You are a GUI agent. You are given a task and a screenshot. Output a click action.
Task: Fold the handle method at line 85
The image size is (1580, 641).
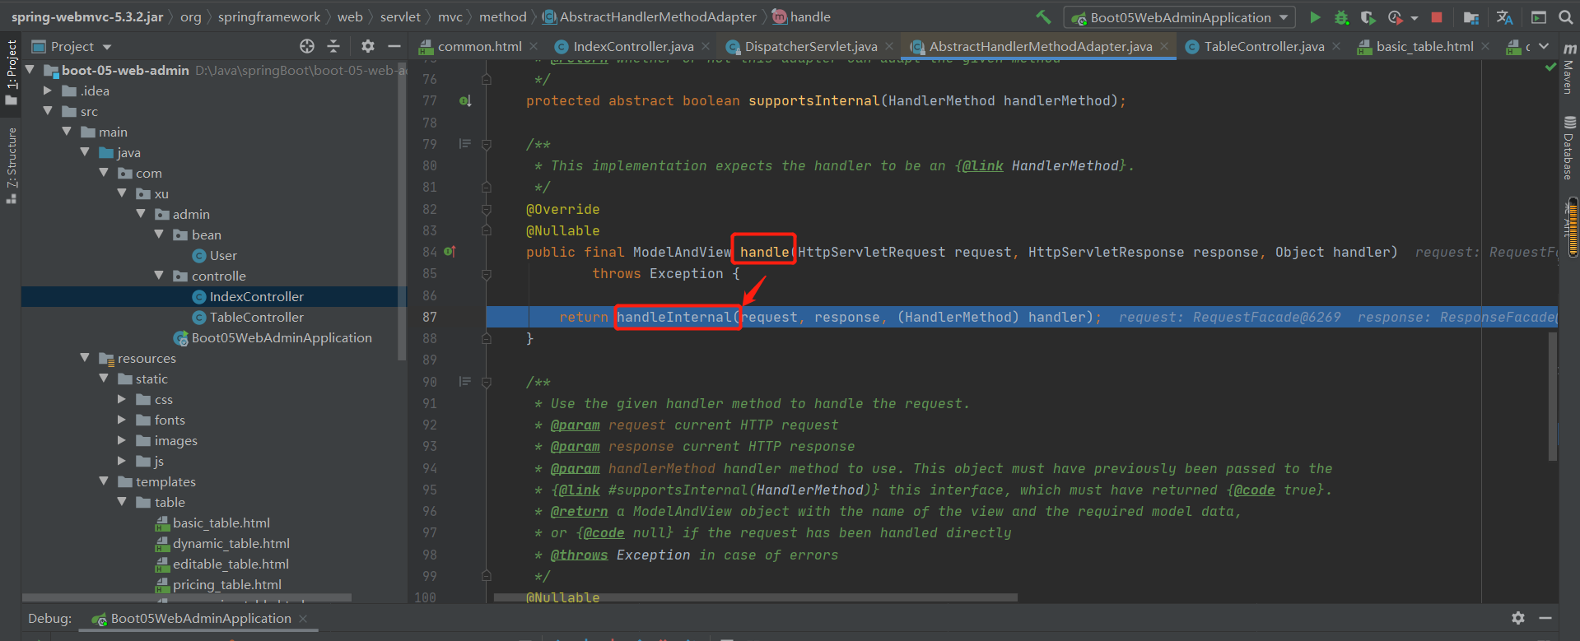tap(487, 274)
